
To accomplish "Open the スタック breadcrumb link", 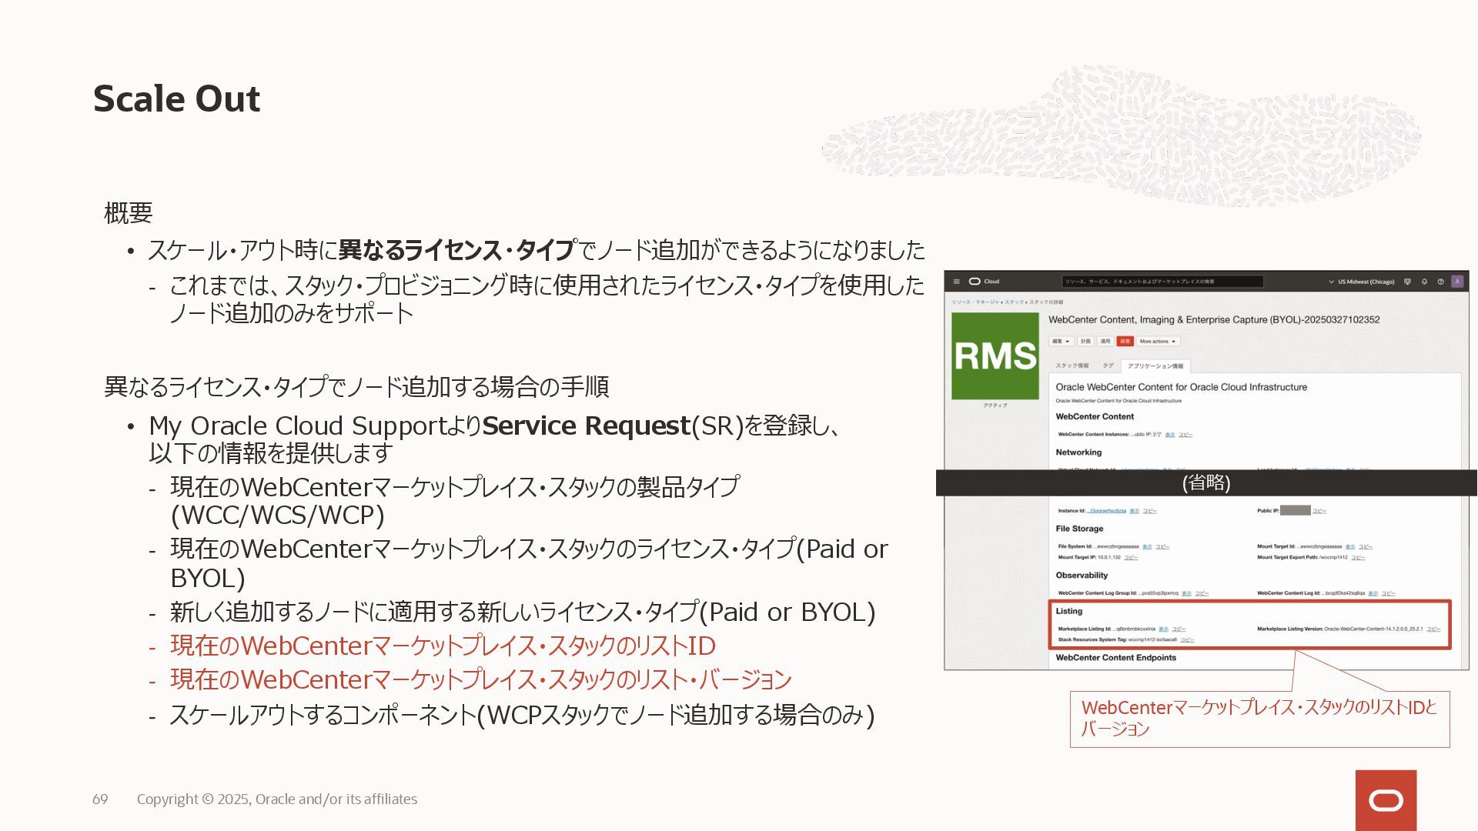I will (x=1014, y=302).
